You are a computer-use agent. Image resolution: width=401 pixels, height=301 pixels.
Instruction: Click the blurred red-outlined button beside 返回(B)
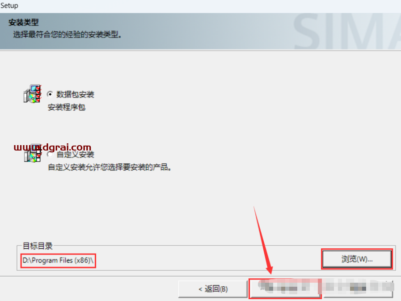click(285, 289)
